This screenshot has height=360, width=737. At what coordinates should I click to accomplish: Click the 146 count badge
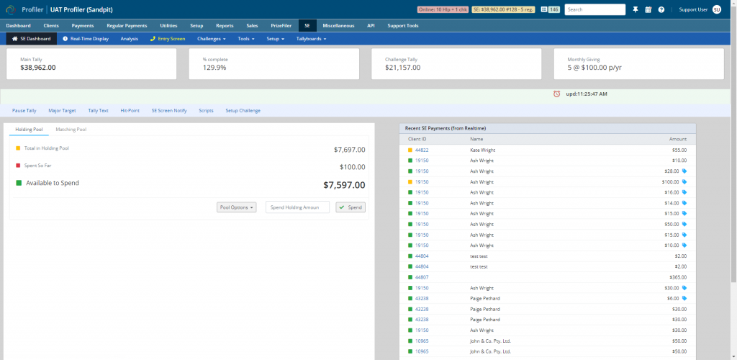(x=553, y=9)
